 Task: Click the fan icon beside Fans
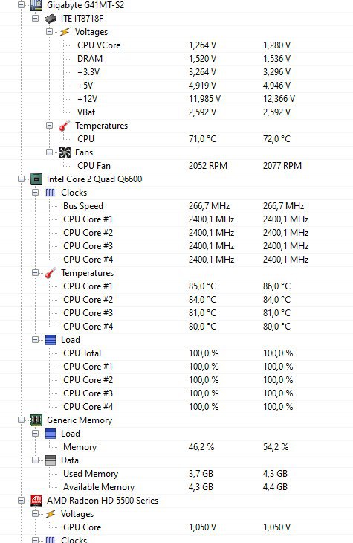point(65,152)
